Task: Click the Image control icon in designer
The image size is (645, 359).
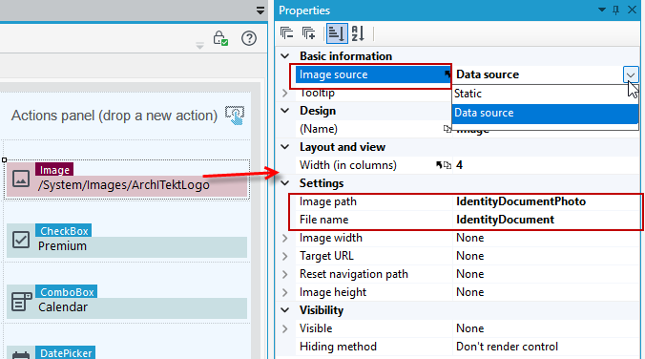Action: [x=21, y=179]
